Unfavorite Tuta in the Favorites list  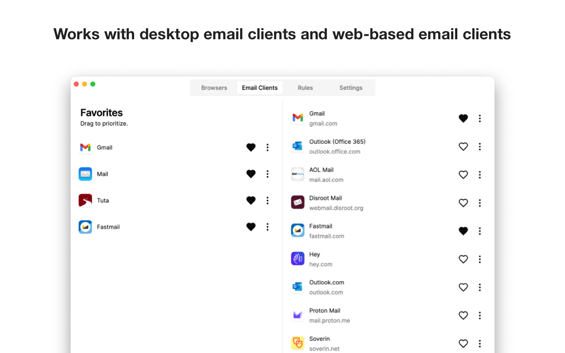pos(251,200)
